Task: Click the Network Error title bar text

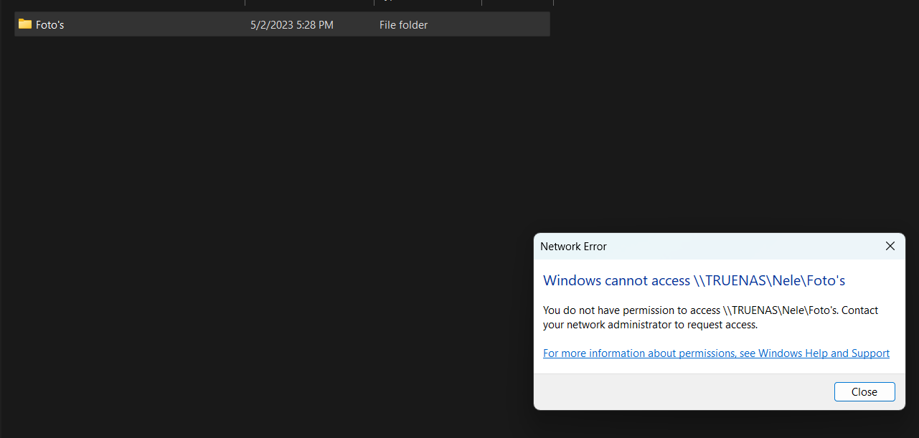Action: 573,247
